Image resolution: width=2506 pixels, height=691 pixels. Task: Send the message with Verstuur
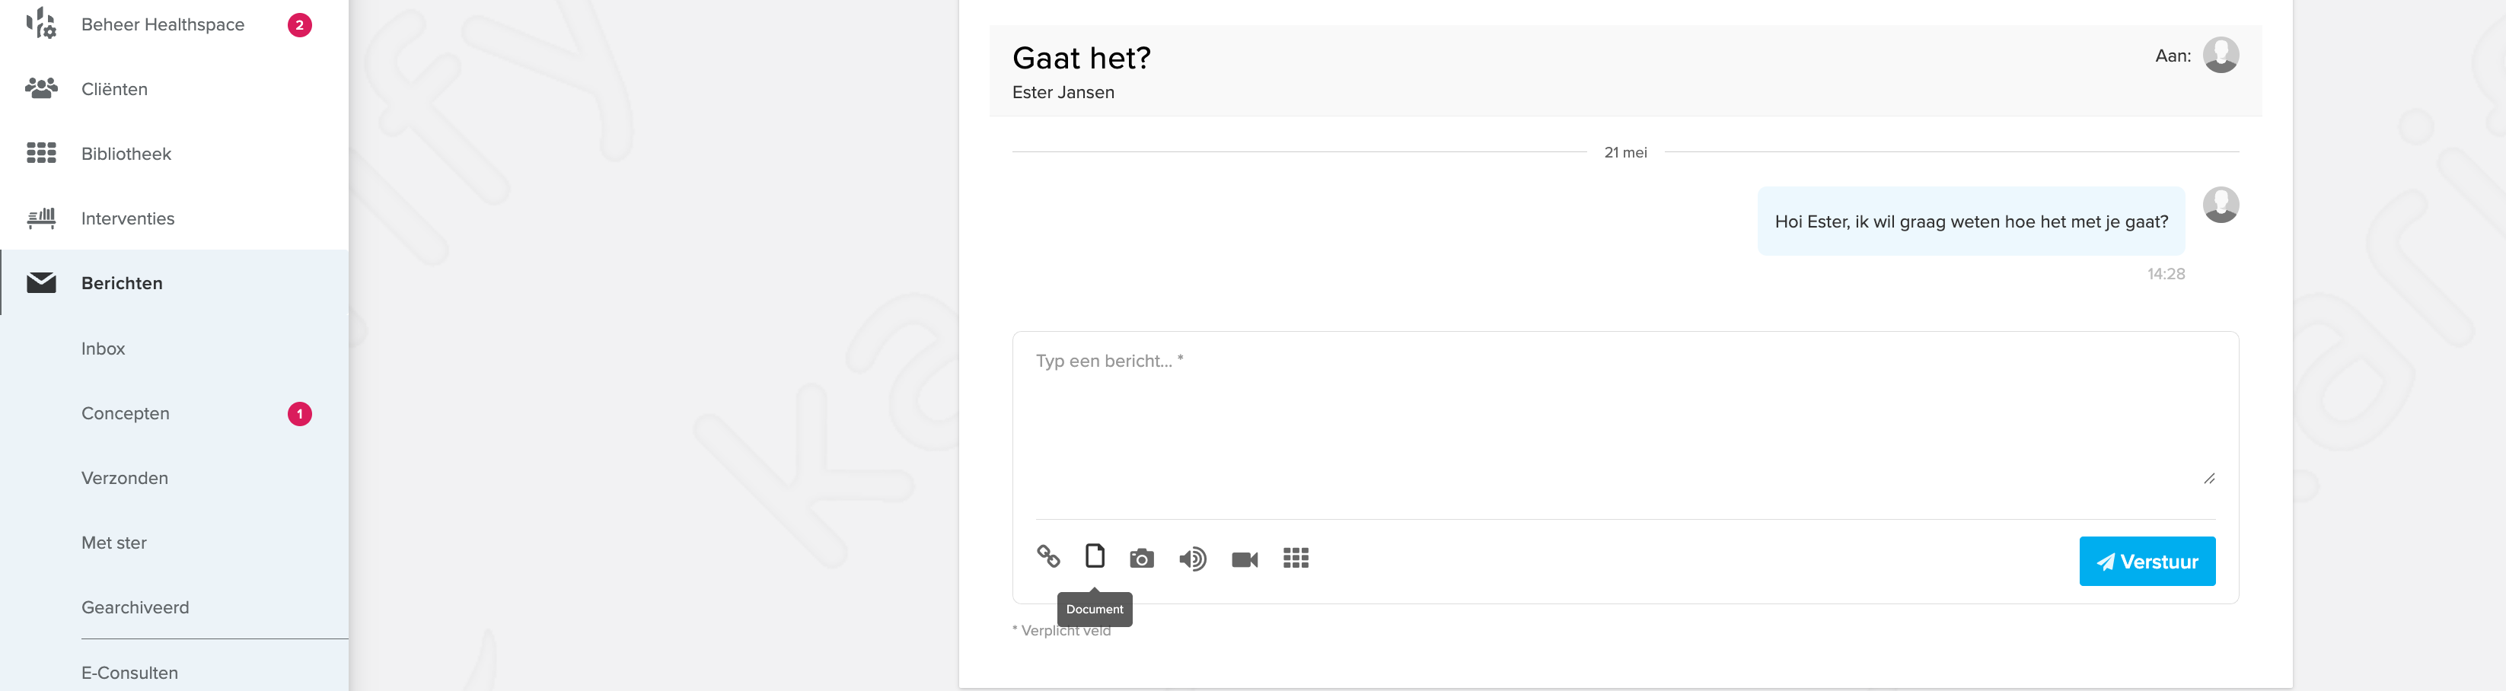pos(2147,561)
